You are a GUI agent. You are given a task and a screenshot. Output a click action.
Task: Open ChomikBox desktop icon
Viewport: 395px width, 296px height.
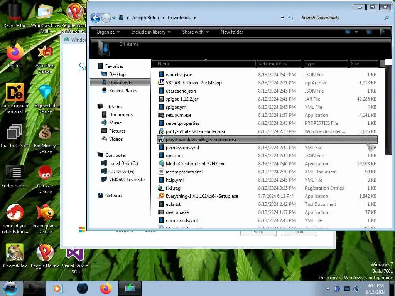(15, 256)
